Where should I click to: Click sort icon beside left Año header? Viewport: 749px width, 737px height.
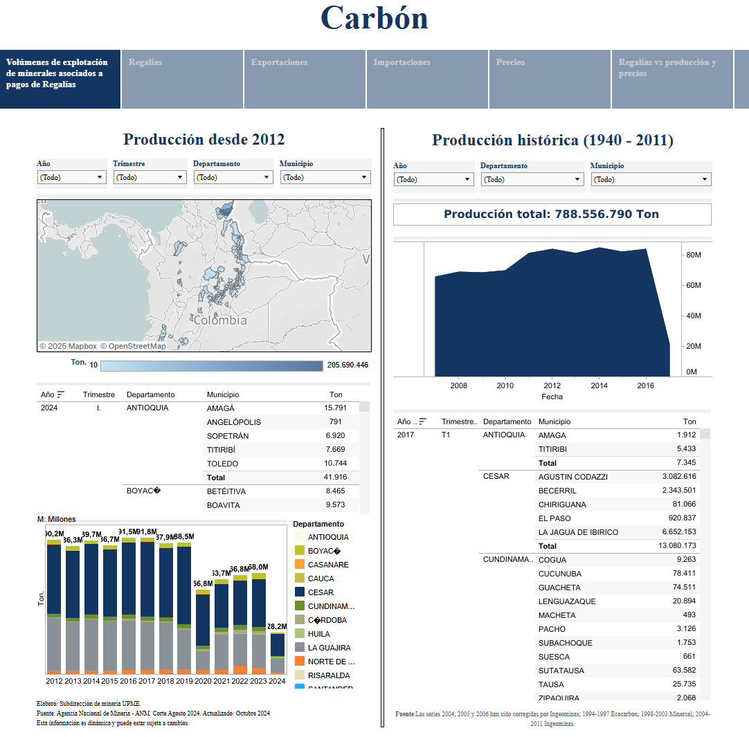click(x=61, y=394)
